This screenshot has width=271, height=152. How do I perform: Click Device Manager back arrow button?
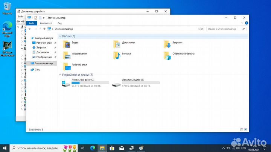[x=18, y=21]
